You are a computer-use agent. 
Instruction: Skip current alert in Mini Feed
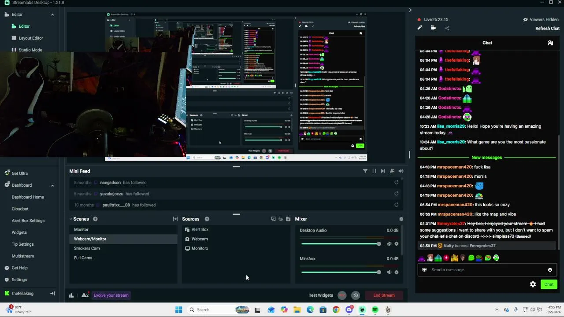click(x=383, y=171)
